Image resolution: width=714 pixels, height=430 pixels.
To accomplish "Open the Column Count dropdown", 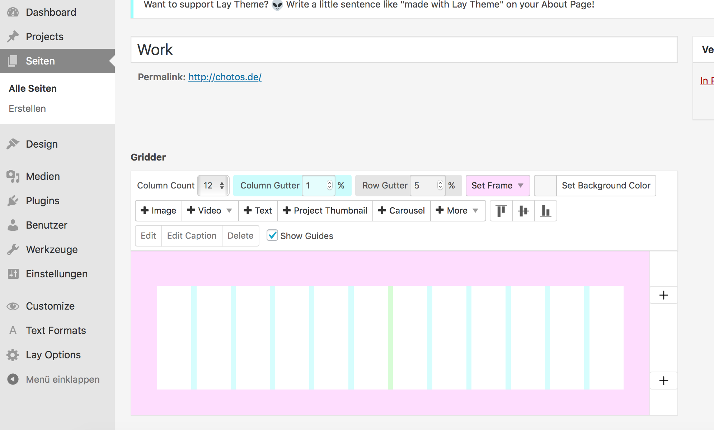I will pos(213,186).
